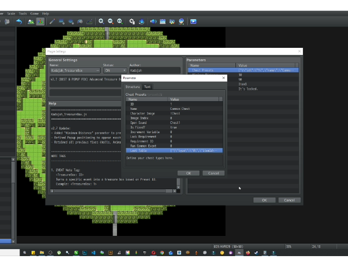This screenshot has height=261, width=348.
Task: Open File Explorer from the taskbar
Action: (x=42, y=252)
